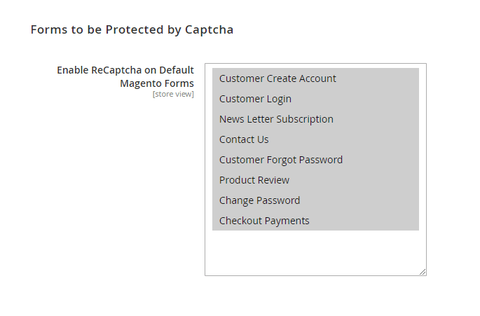Select Customer Create Account option
This screenshot has width=480, height=316.
[277, 78]
